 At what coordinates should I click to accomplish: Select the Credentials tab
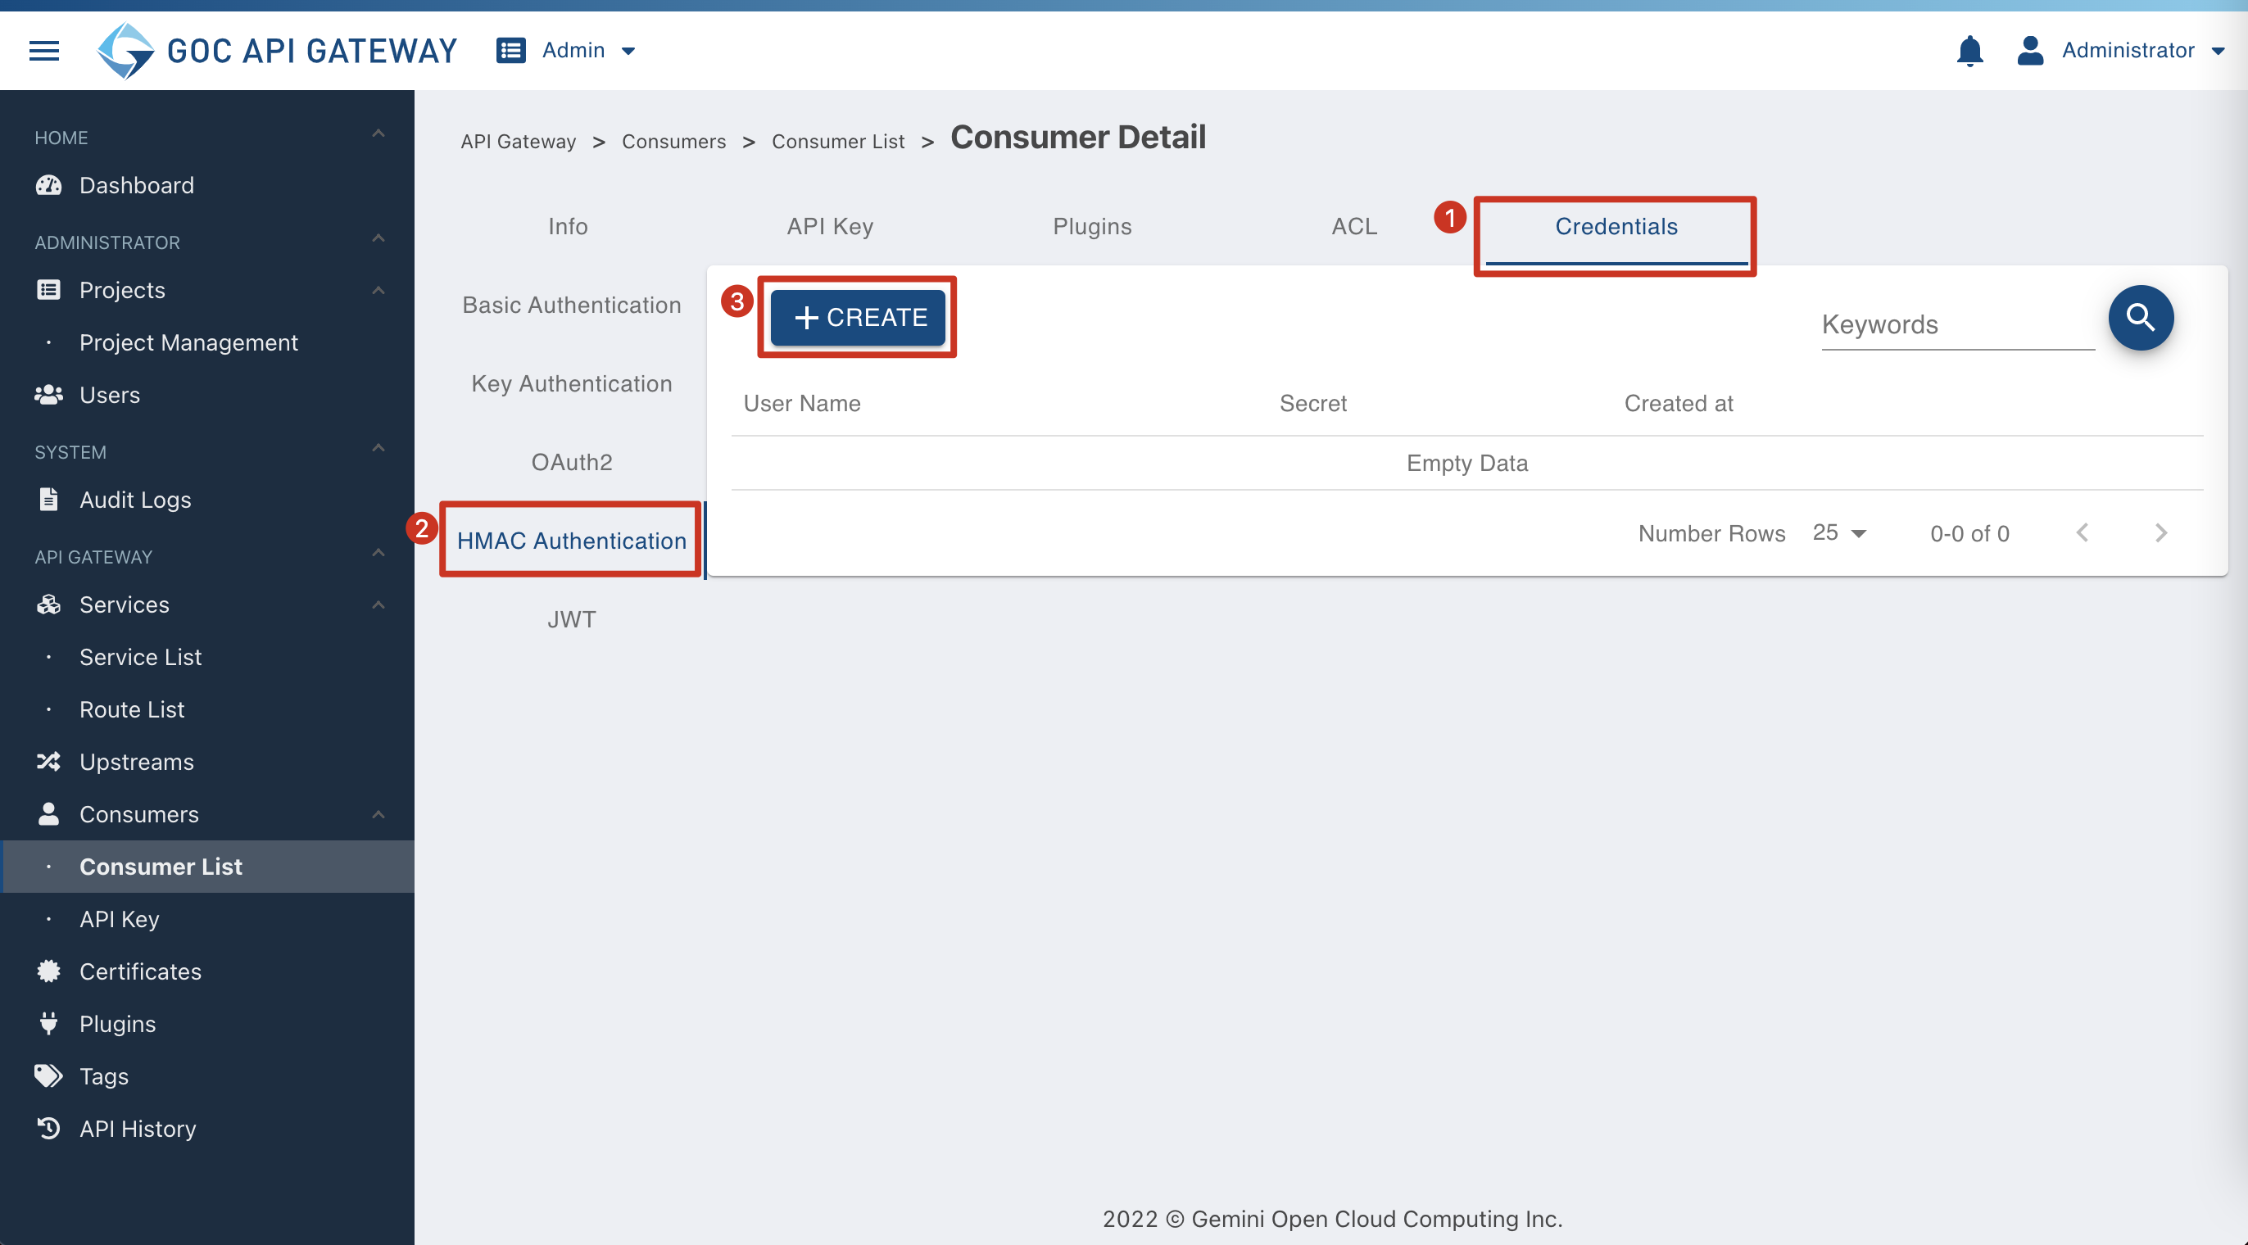[x=1616, y=226]
